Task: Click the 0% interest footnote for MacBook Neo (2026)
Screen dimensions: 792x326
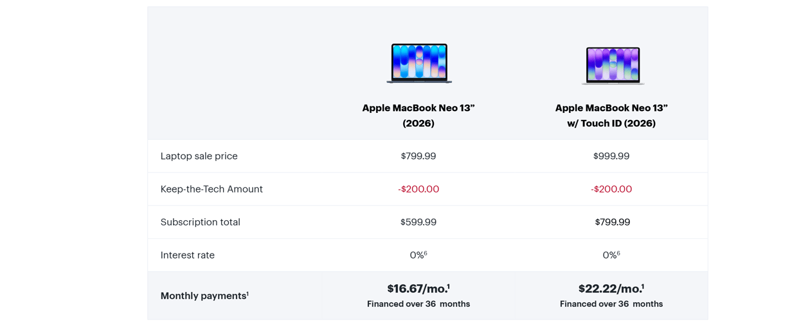Action: pyautogui.click(x=425, y=253)
